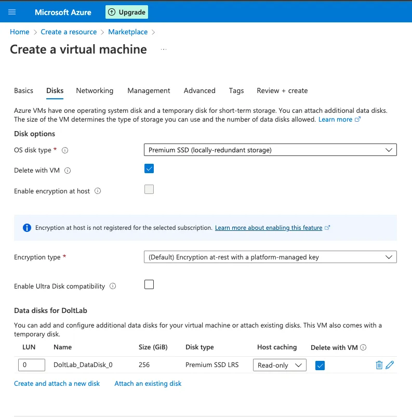Expand the Encryption type dropdown
The height and width of the screenshot is (417, 412).
pos(270,257)
